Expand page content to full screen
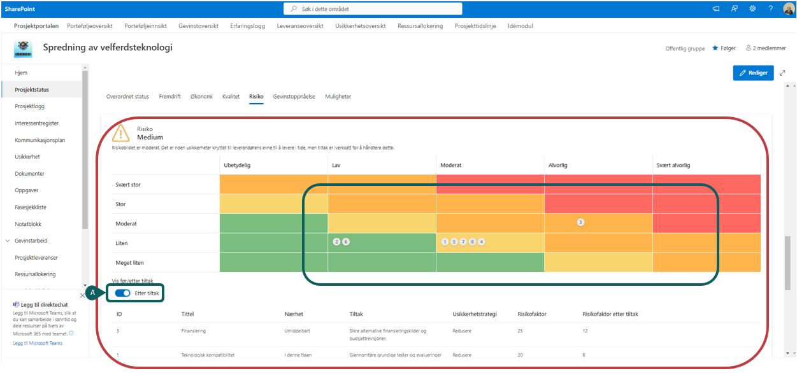This screenshot has height=373, width=797. 782,73
